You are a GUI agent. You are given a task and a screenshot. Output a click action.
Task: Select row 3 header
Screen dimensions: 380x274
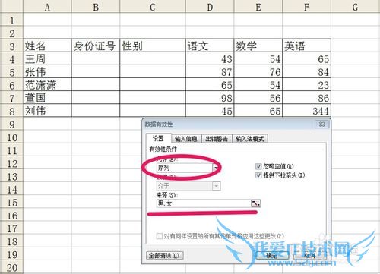[x=11, y=46]
